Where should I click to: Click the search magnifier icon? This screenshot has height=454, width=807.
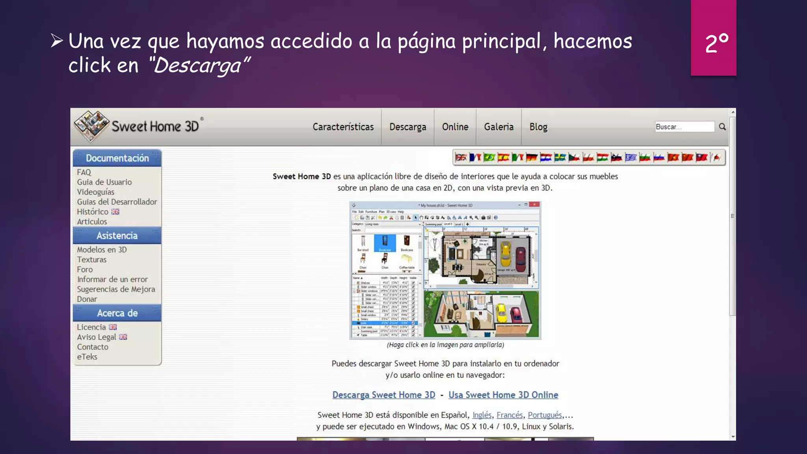tap(722, 127)
